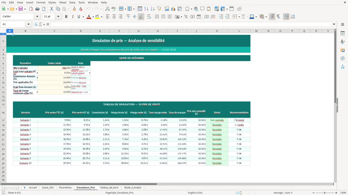The width and height of the screenshot is (348, 195).
Task: Open the Select Function sigma dropdown arrow
Action: [44, 25]
